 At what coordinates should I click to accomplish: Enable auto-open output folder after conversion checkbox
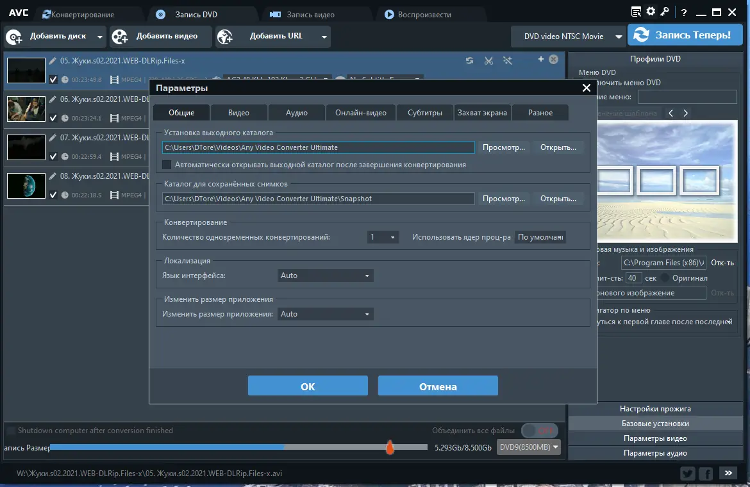pos(167,165)
